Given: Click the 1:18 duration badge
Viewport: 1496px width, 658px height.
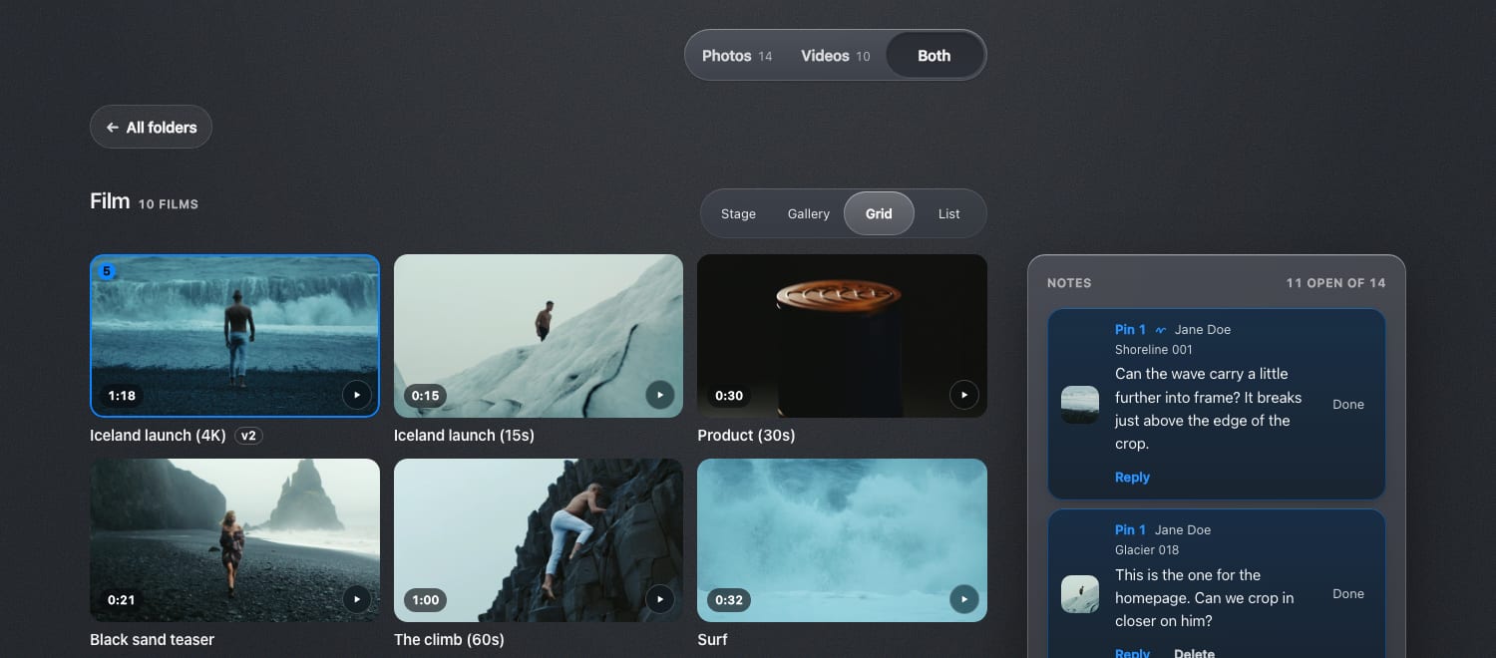Looking at the screenshot, I should click(122, 396).
